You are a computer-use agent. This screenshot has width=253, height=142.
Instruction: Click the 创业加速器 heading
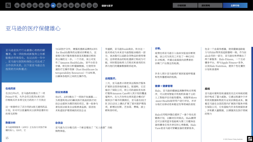(62, 92)
